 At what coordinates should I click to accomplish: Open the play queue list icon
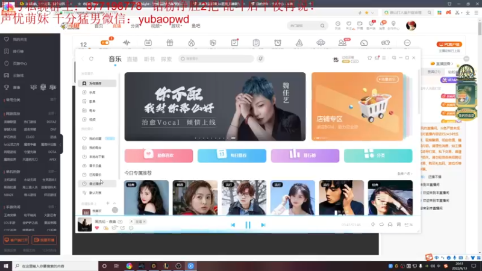coord(408,225)
